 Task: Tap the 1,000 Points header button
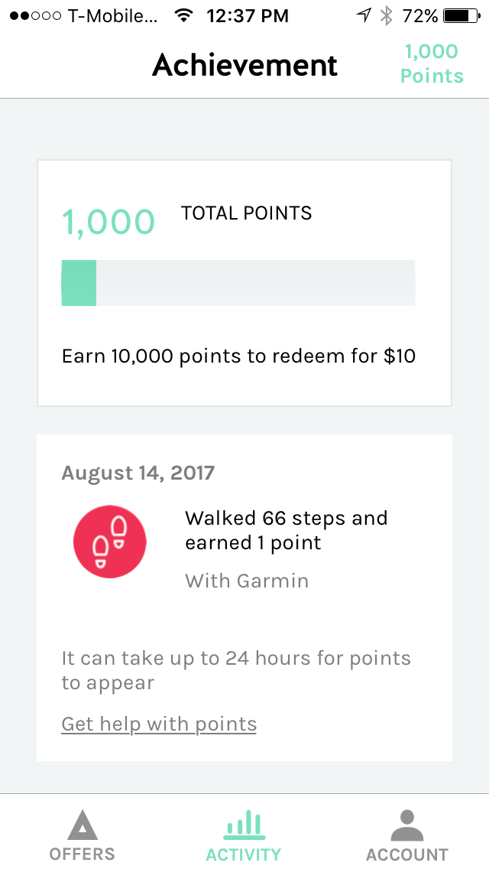click(432, 63)
